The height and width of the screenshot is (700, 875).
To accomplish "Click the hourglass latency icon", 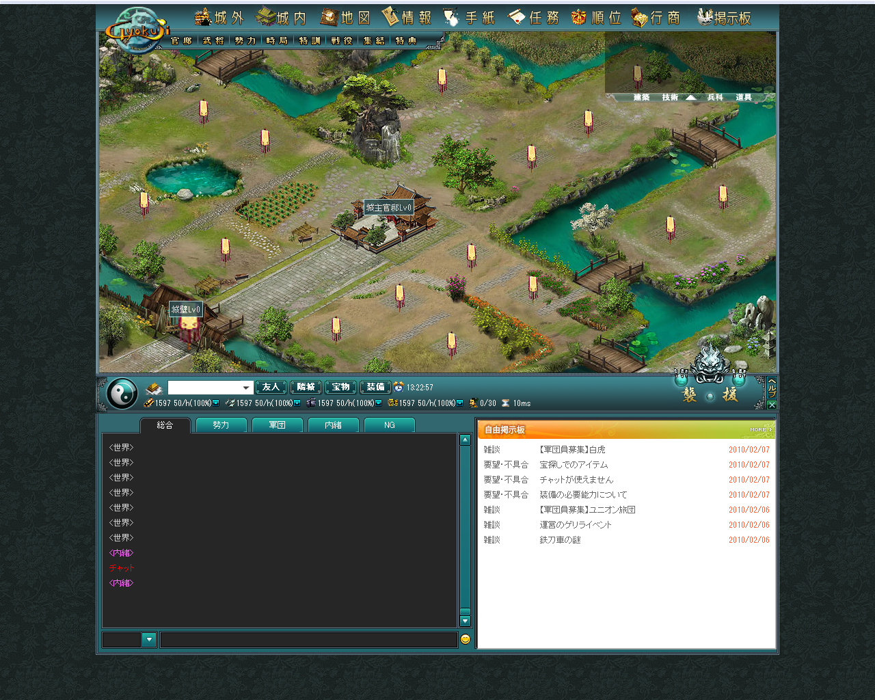I will (x=506, y=403).
